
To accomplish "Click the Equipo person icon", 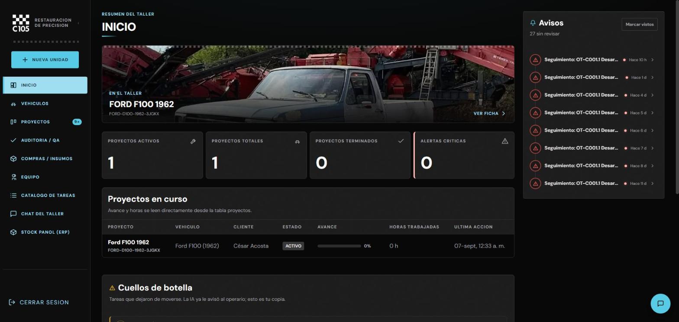I will [x=13, y=177].
